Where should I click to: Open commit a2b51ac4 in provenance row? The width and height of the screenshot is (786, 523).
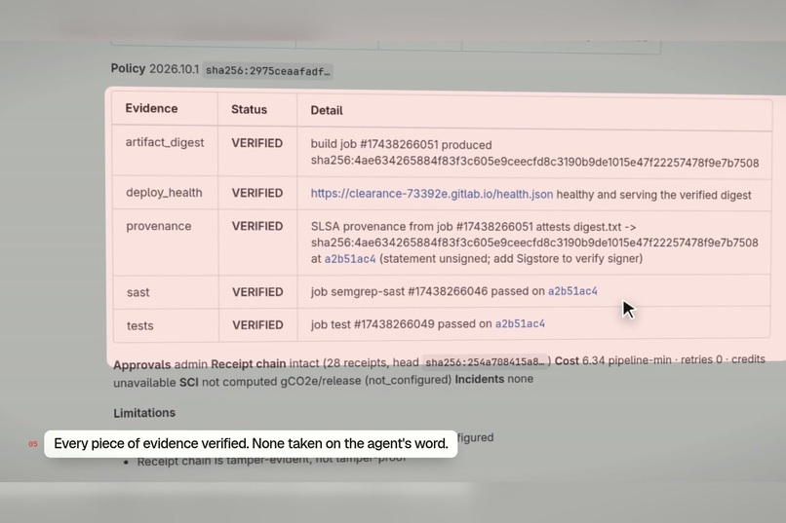coord(350,259)
